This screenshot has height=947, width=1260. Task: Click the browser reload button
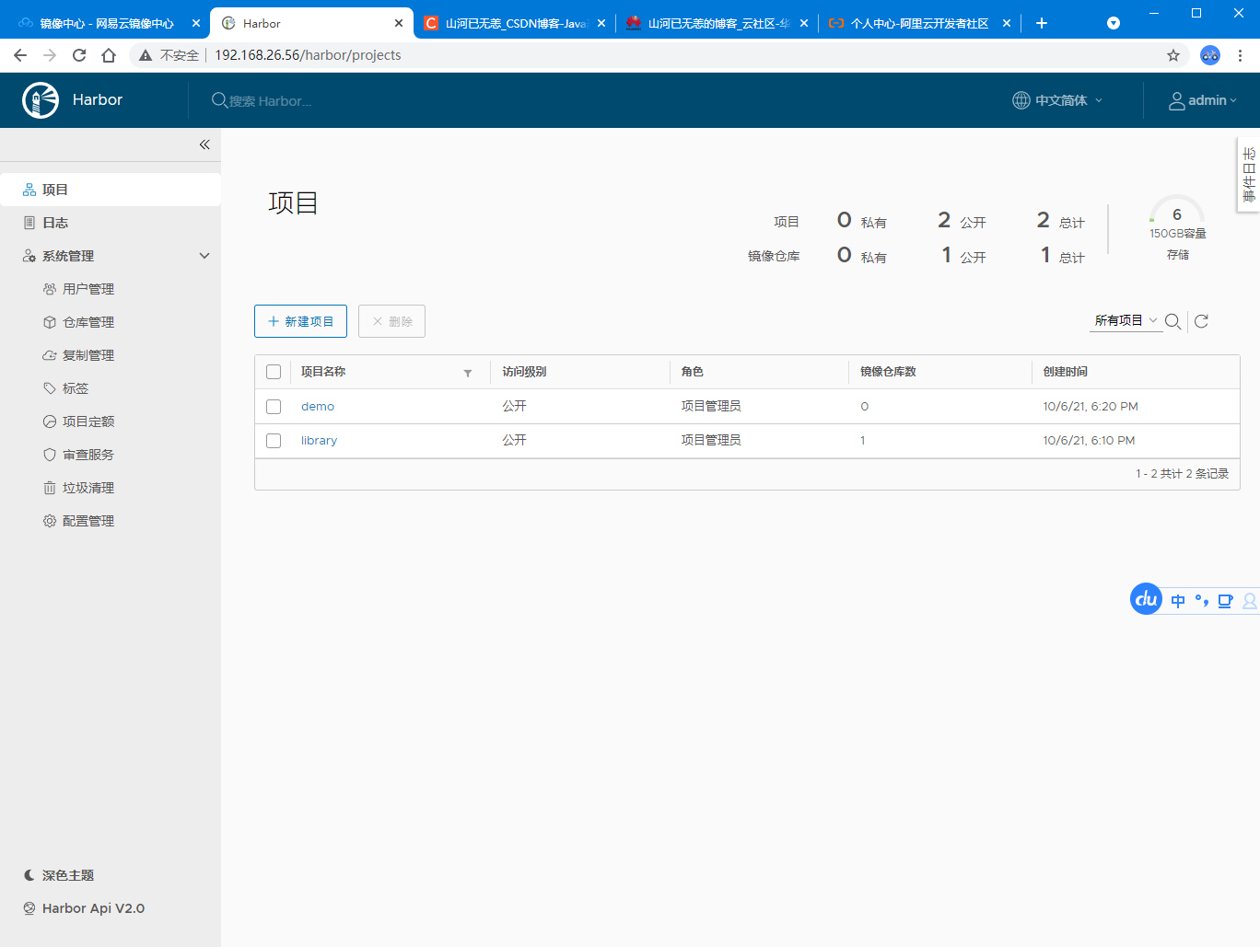coord(79,55)
